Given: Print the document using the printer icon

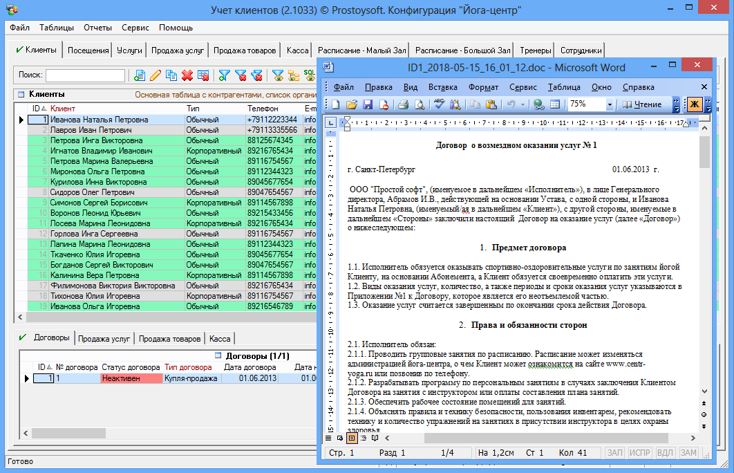Looking at the screenshot, I should pyautogui.click(x=404, y=104).
